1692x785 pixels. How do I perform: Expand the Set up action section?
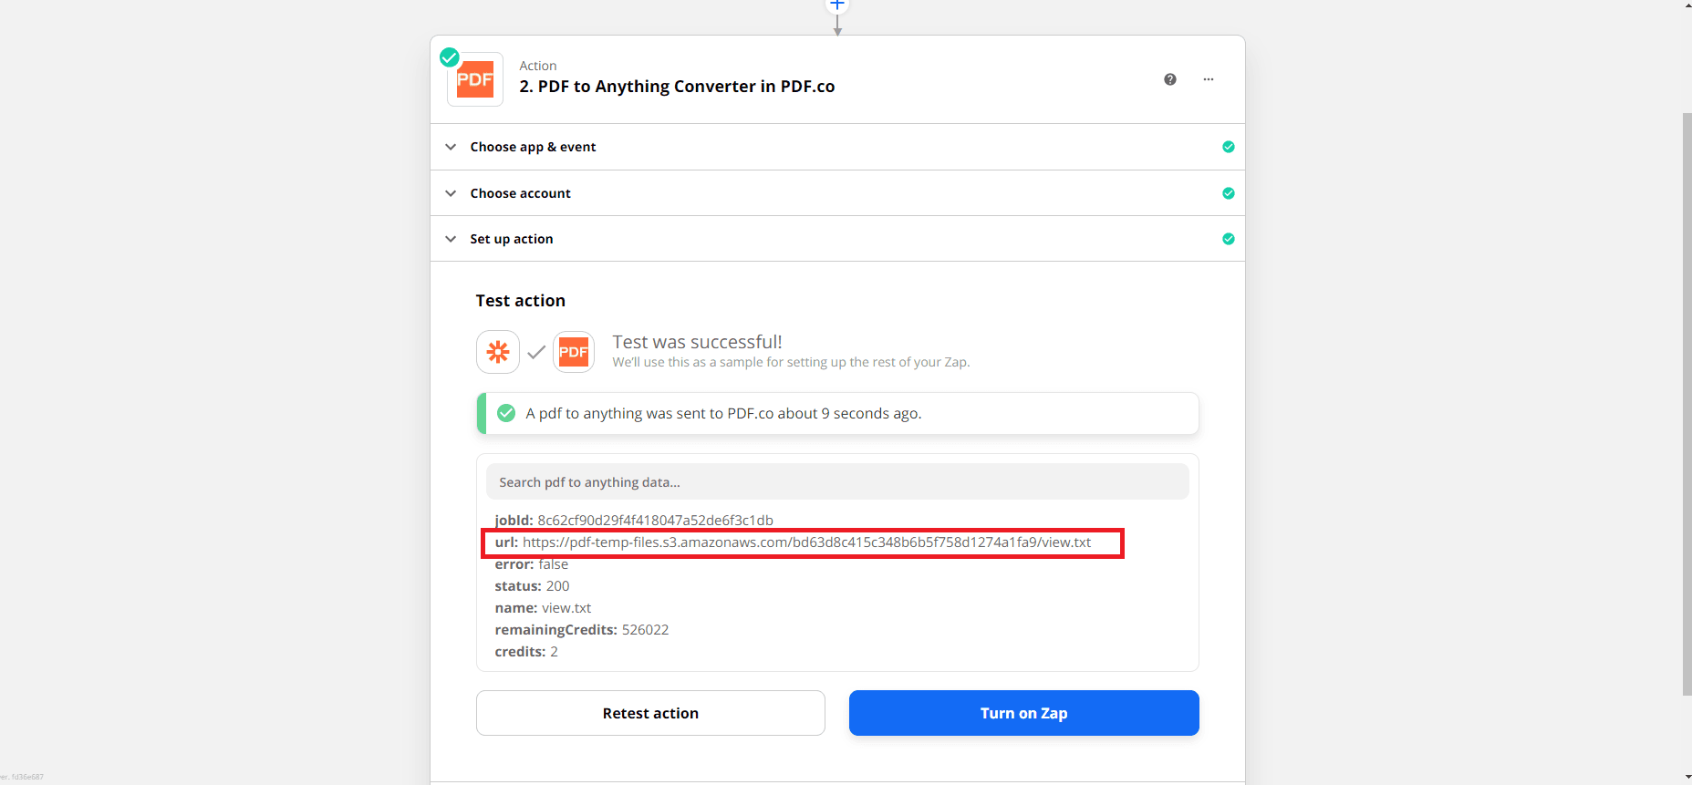(511, 239)
